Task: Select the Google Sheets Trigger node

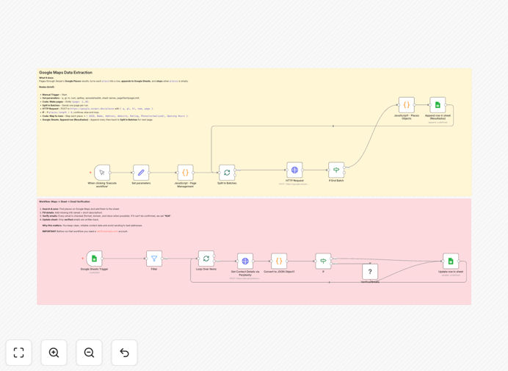Action: (x=94, y=259)
